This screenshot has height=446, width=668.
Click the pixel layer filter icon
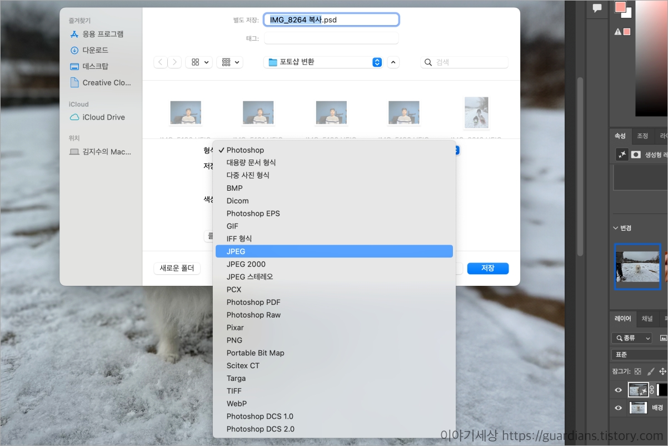tap(663, 338)
